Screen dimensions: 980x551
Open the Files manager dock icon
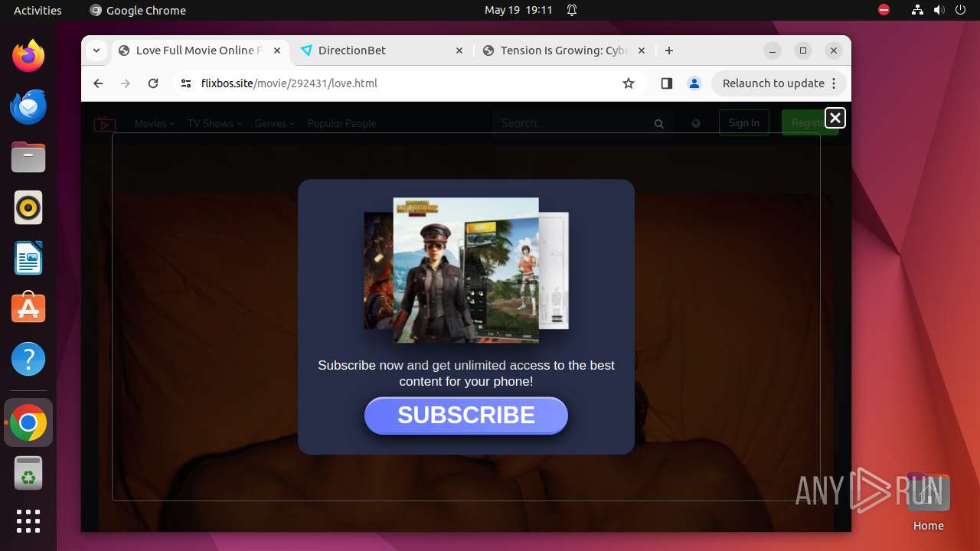pos(28,157)
